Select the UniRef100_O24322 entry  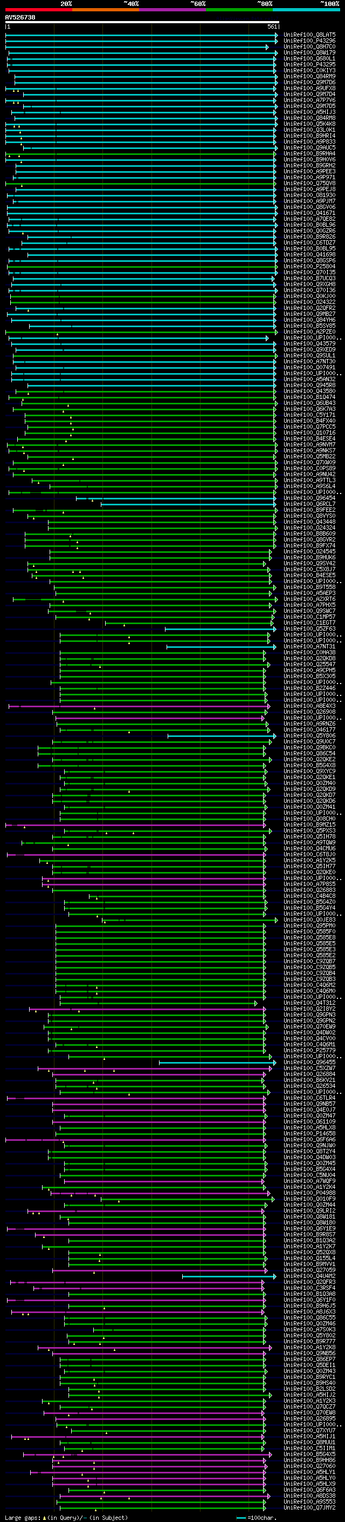coord(309,302)
